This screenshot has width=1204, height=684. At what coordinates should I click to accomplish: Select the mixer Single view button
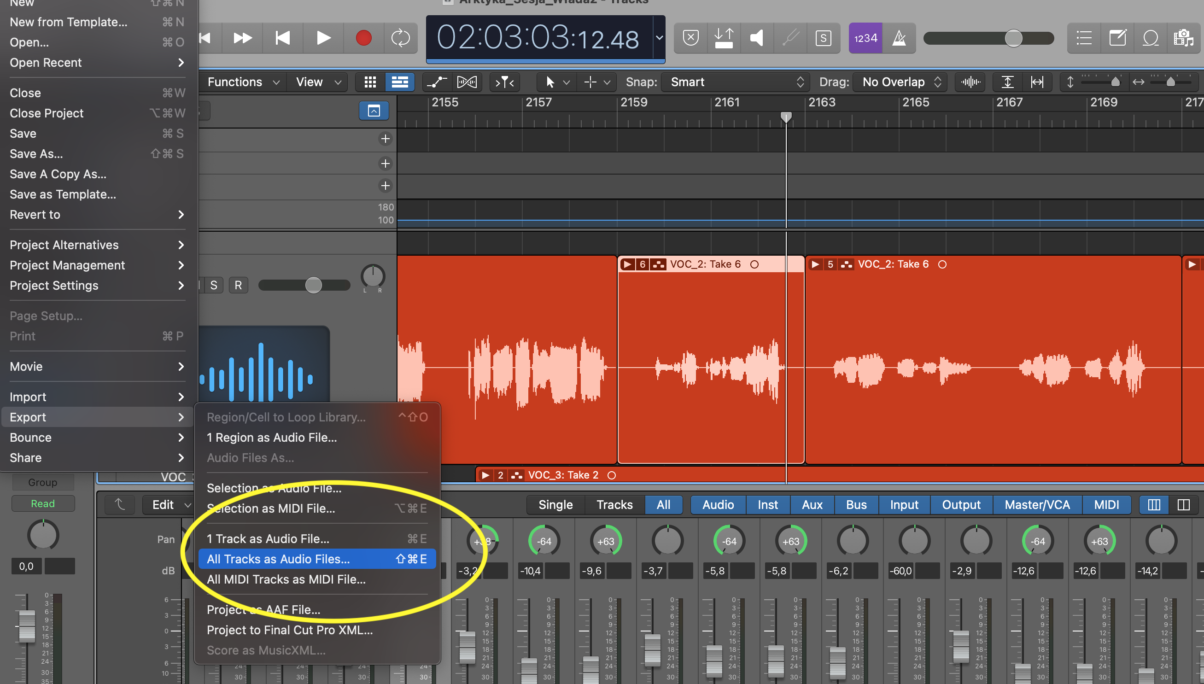click(555, 504)
